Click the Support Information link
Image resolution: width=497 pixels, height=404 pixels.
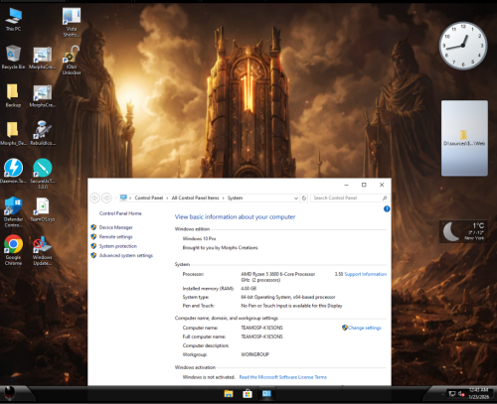click(x=366, y=274)
